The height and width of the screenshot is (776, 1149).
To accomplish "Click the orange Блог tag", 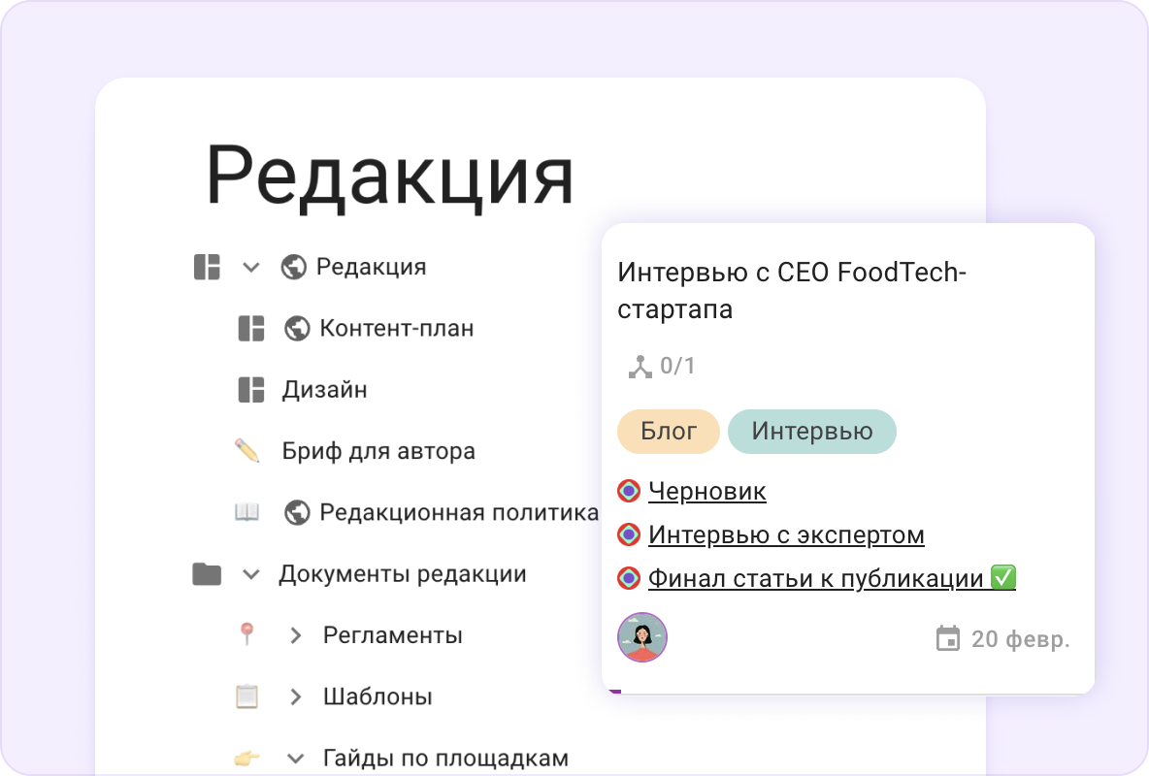I will 668,432.
